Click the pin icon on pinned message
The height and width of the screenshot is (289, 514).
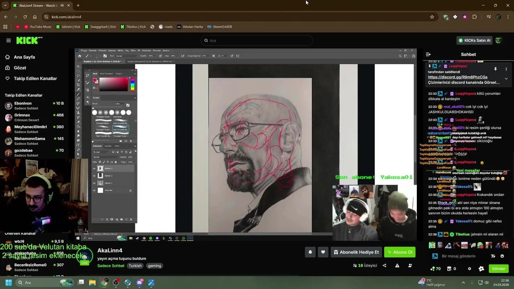coord(496,69)
